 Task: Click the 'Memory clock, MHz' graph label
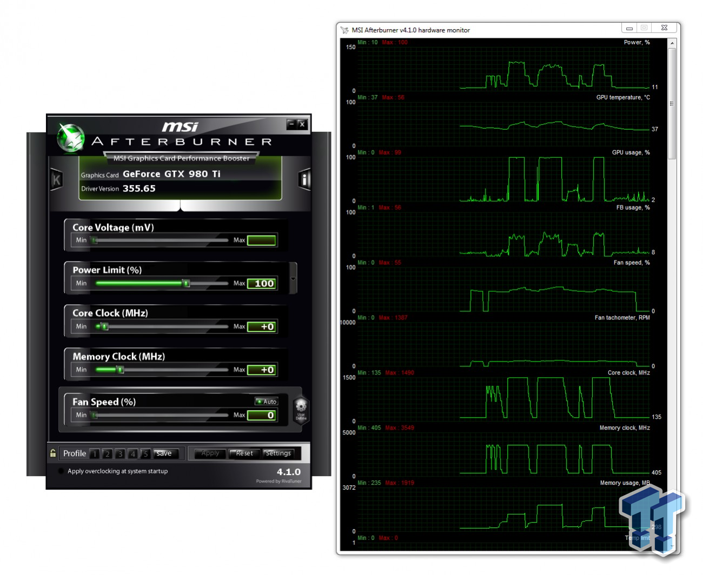[x=625, y=428]
